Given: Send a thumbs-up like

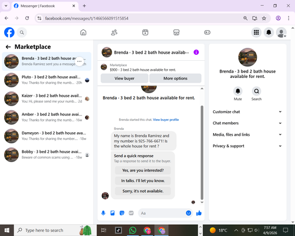Looking at the screenshot, I should 199,213.
